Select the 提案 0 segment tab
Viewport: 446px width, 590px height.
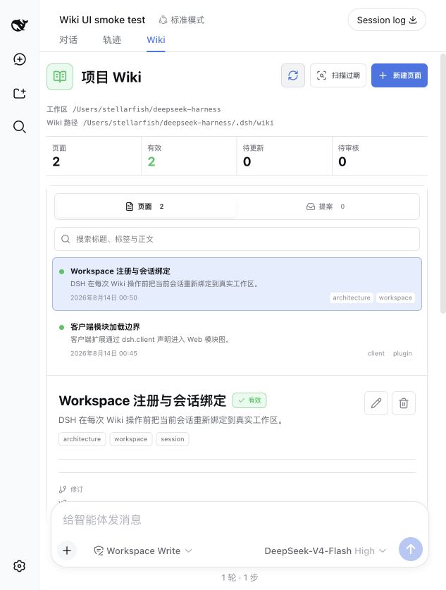(327, 207)
